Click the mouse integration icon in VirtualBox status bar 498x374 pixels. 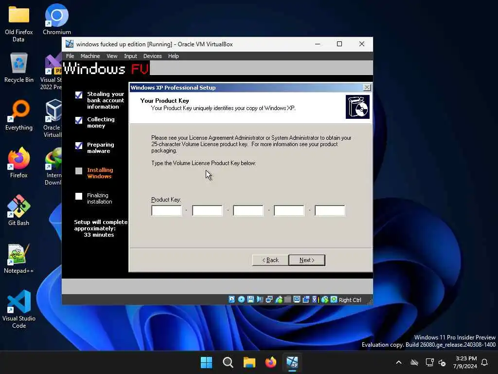(325, 299)
